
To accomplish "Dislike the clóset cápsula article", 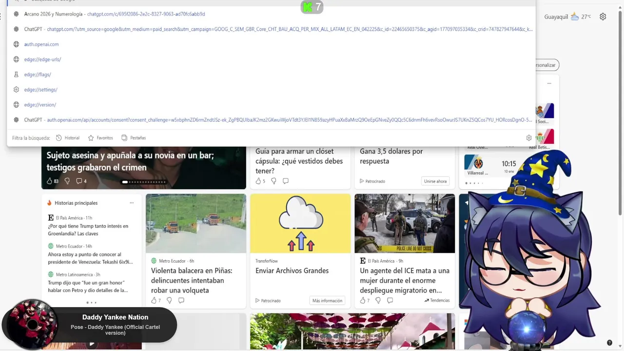I will click(x=273, y=181).
